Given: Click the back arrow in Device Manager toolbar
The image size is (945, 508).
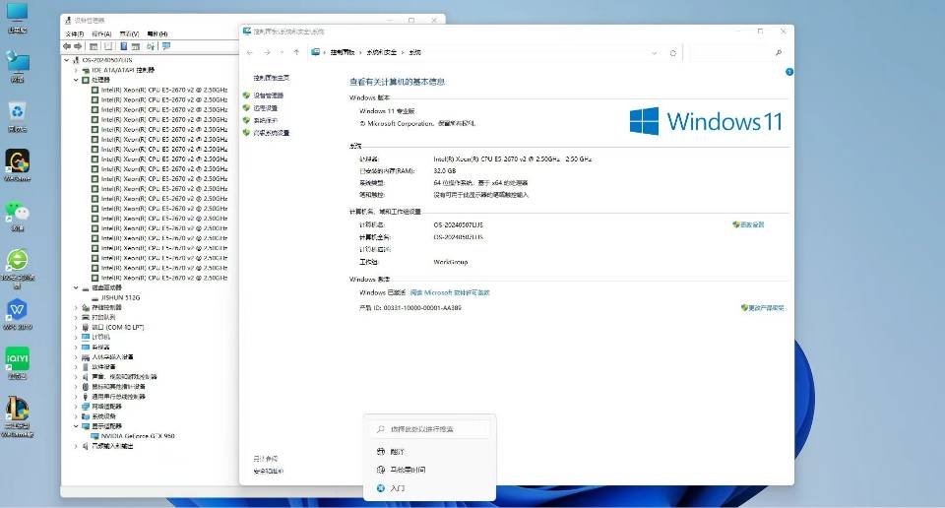Looking at the screenshot, I should (x=67, y=45).
